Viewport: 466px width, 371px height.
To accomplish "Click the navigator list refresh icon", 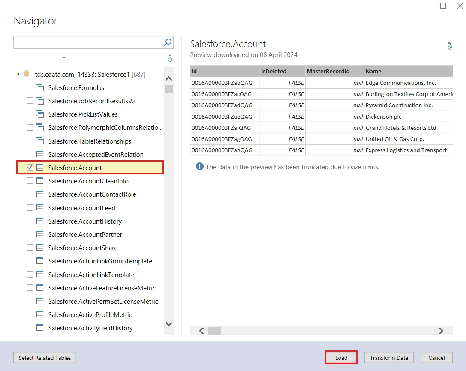I will (x=168, y=58).
